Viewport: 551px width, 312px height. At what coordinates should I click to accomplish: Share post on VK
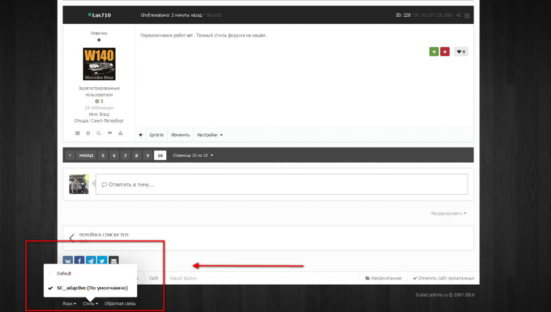click(x=69, y=261)
